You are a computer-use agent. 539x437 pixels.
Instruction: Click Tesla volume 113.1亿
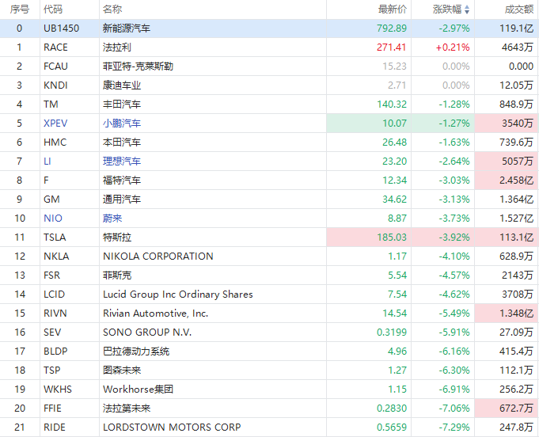(x=516, y=237)
